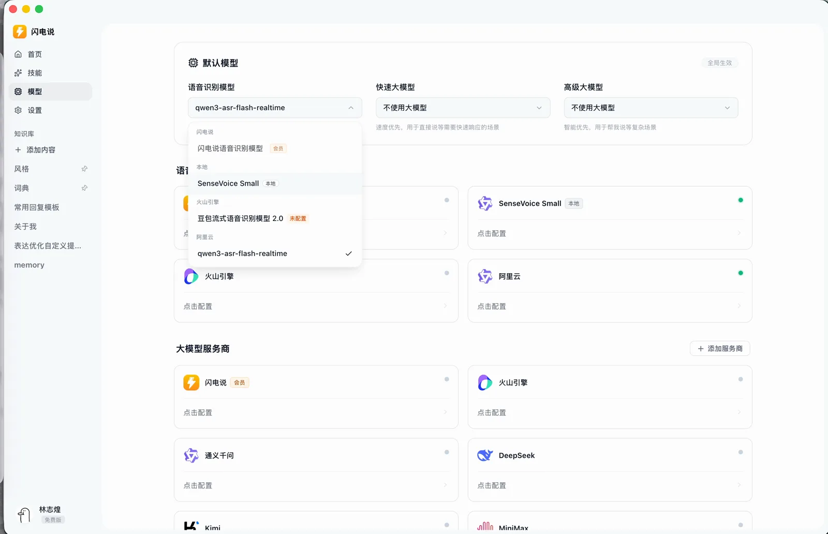Click the user avatar for 林志煌
The width and height of the screenshot is (828, 534).
coord(24,514)
